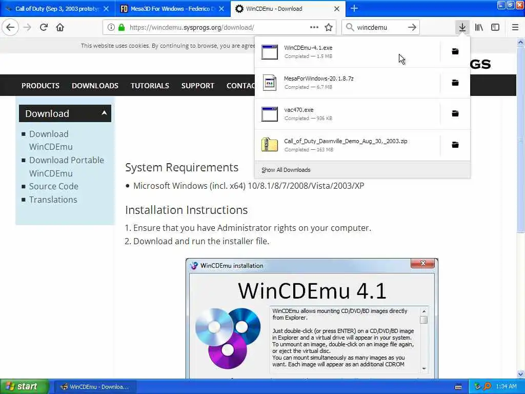Click the forward navigation arrow

tap(28, 27)
